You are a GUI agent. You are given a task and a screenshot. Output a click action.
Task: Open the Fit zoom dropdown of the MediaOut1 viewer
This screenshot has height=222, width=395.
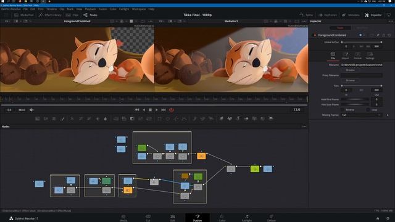pyautogui.click(x=162, y=21)
